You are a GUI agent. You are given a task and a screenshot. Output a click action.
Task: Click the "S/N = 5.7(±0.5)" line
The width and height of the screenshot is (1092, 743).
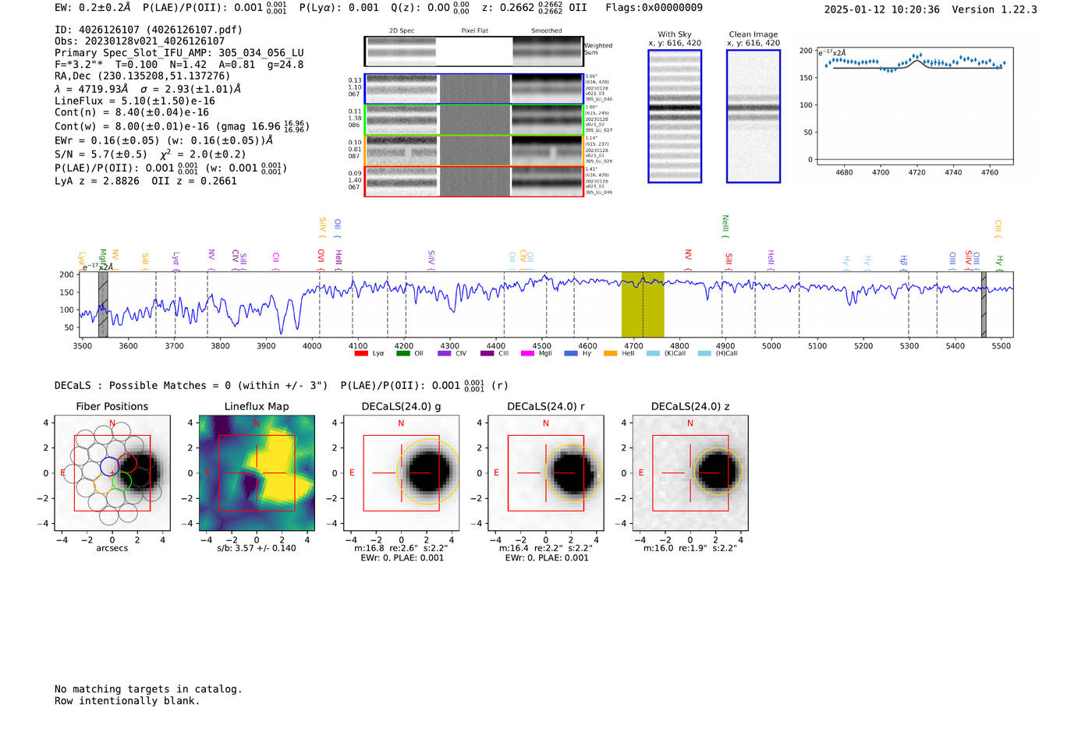click(101, 154)
